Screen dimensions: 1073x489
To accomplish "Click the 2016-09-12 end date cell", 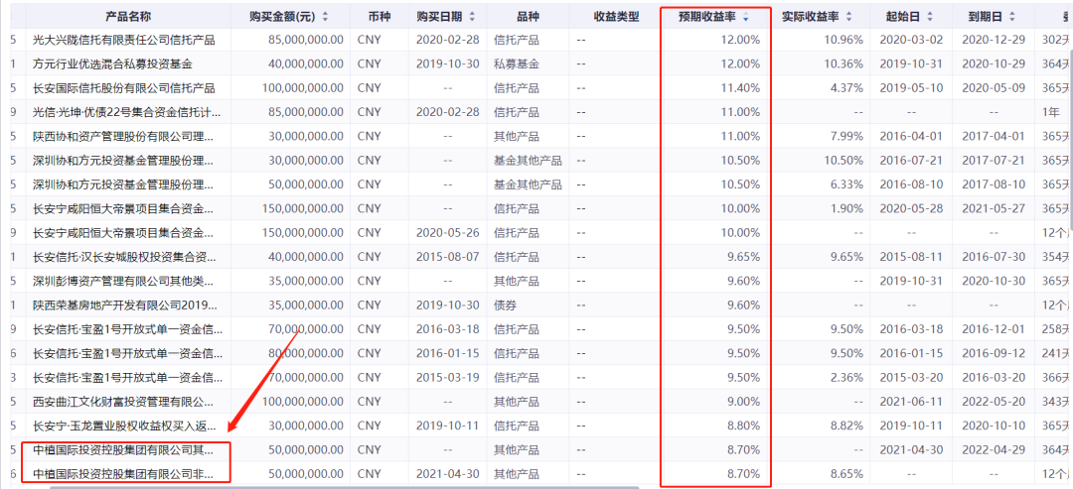I will [x=994, y=353].
